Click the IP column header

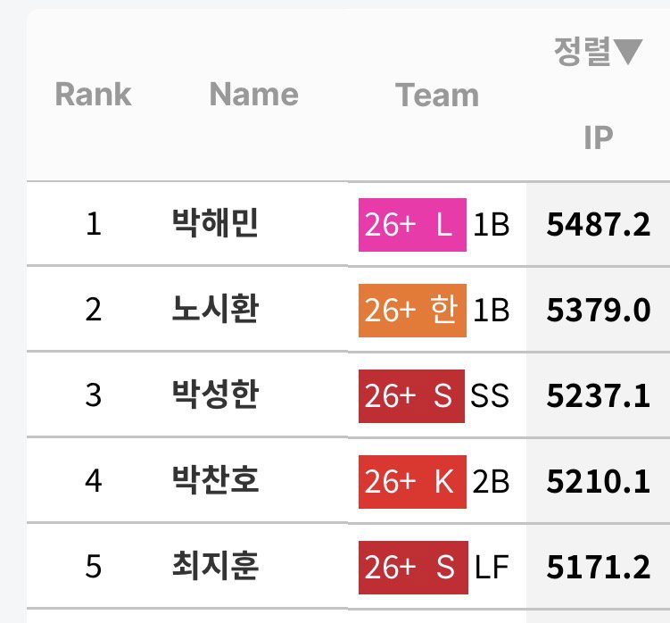tap(599, 137)
